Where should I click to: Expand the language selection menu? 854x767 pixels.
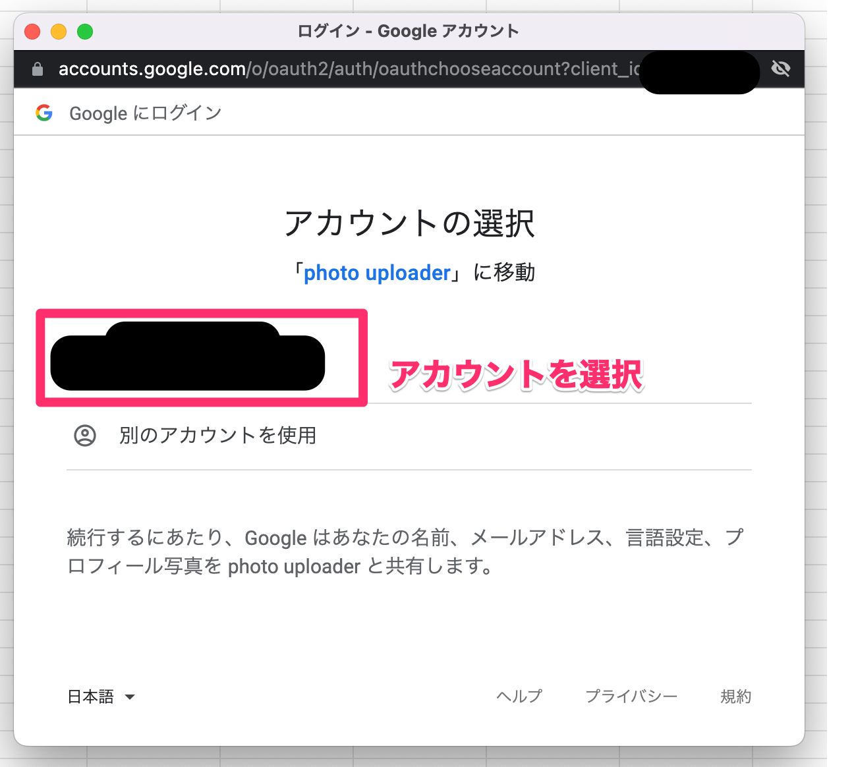[x=102, y=696]
